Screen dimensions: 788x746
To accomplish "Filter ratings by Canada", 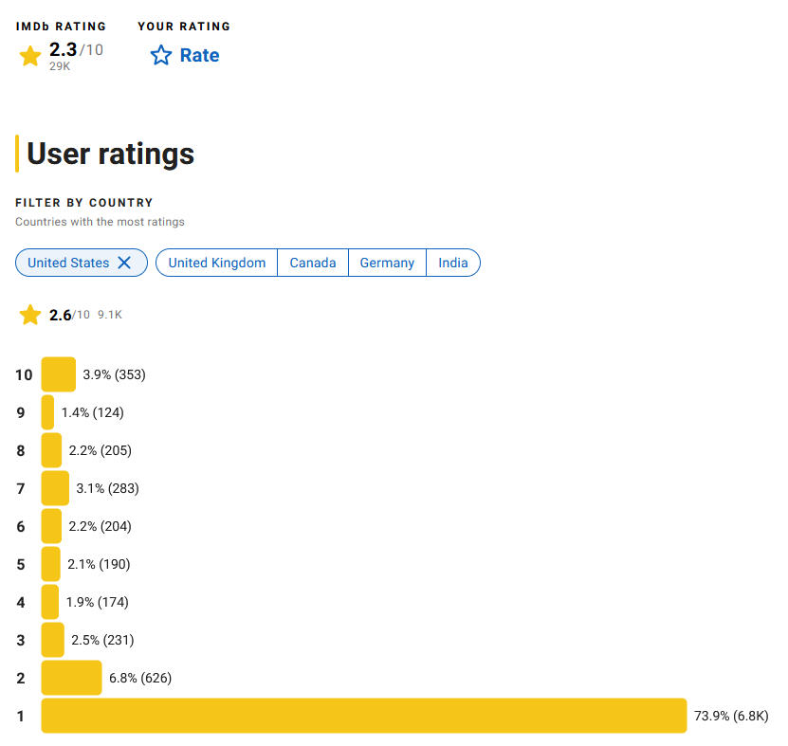I will point(313,263).
